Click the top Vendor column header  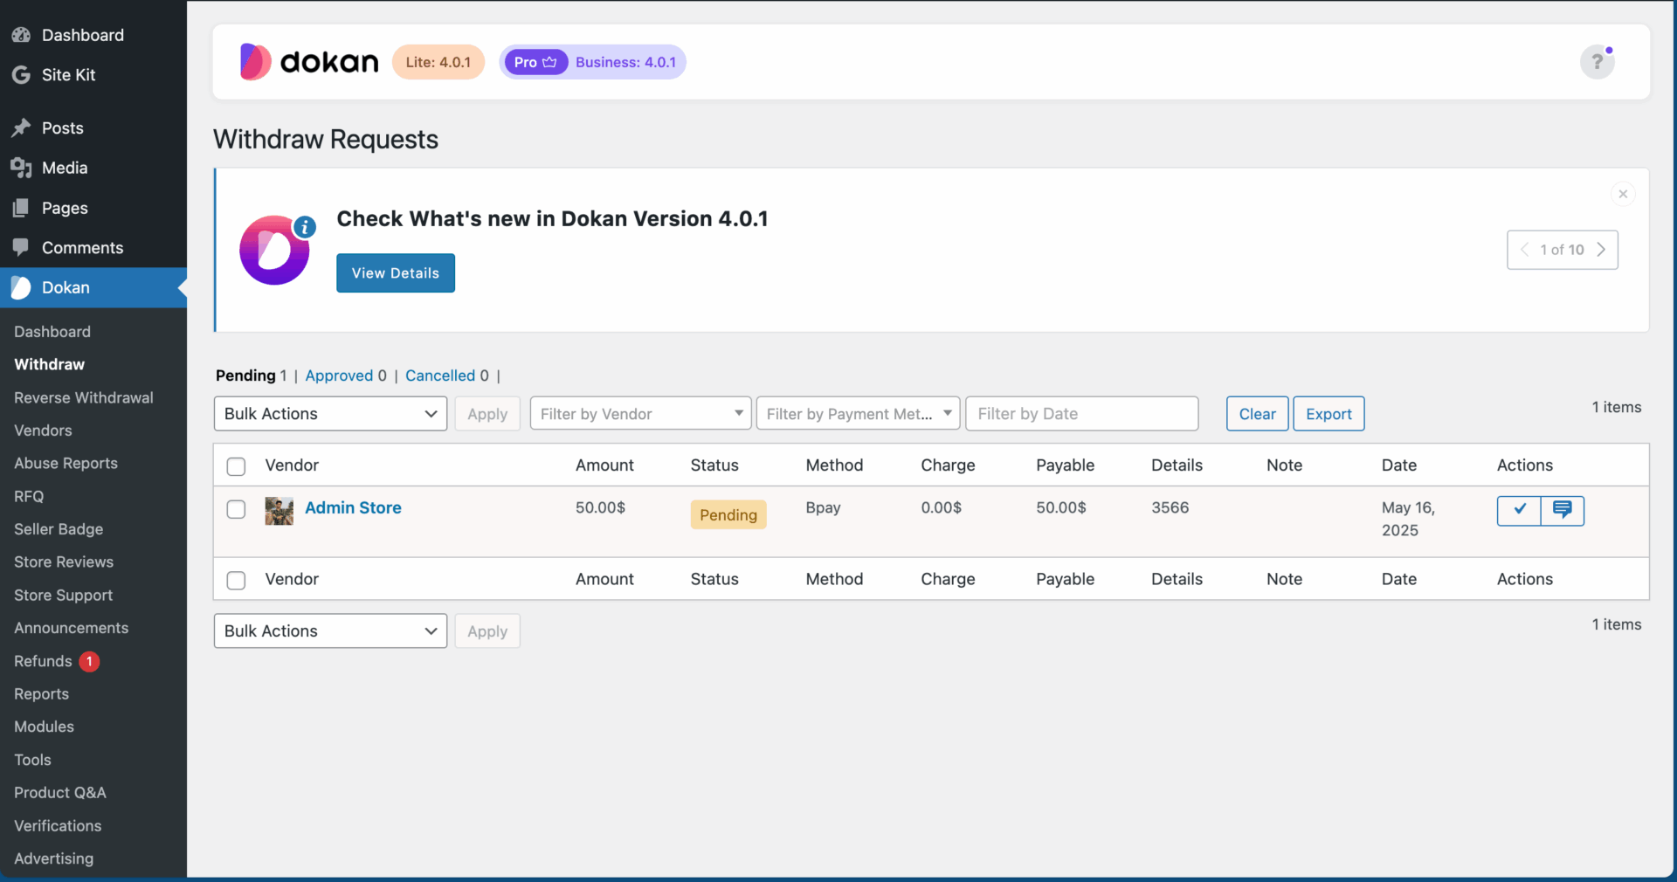[x=292, y=465]
